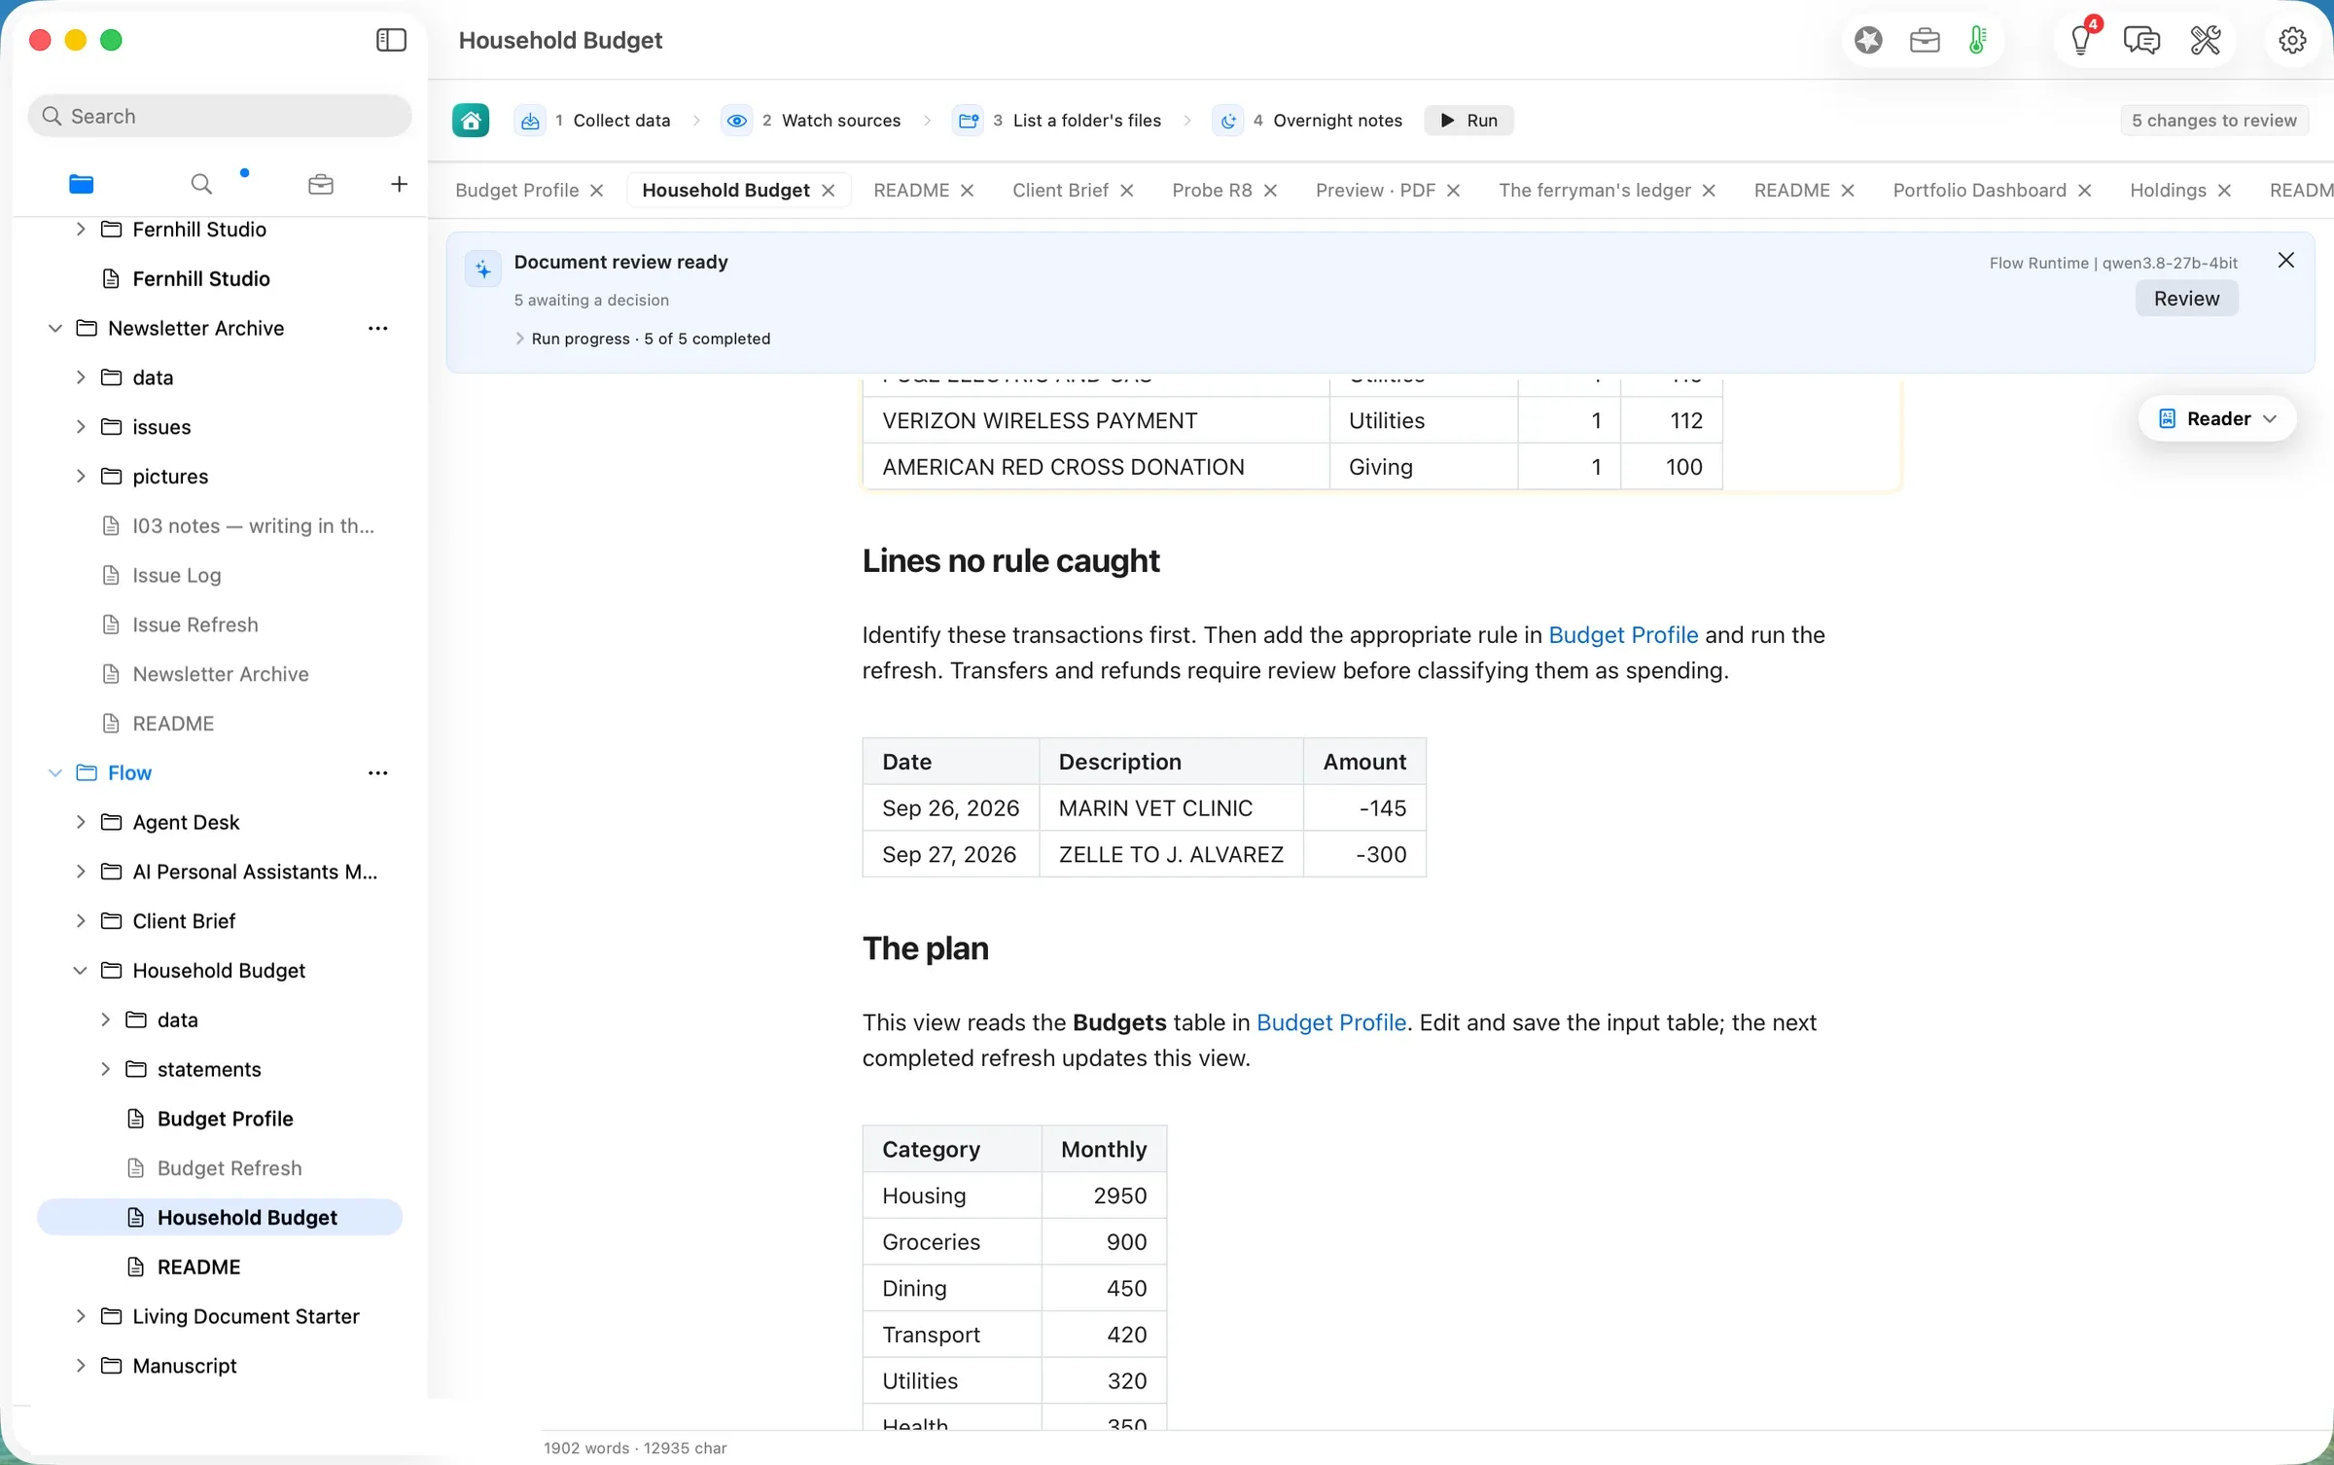This screenshot has width=2334, height=1465.
Task: Switch to the Portfolio Dashboard tab
Action: pos(1979,191)
